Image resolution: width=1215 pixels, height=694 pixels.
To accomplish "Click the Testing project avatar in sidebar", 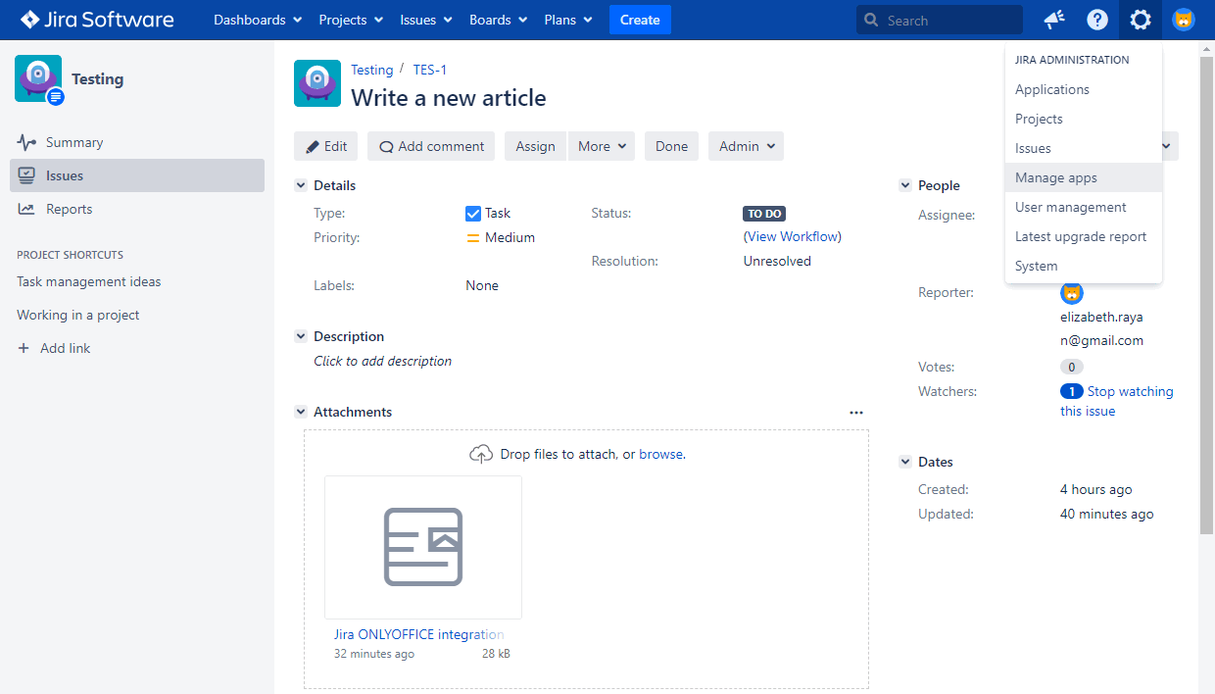I will click(38, 79).
